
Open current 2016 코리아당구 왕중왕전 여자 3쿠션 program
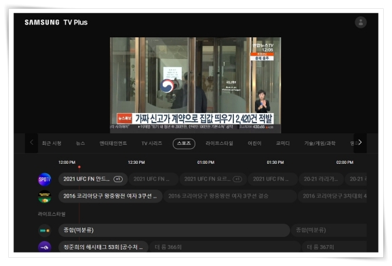click(x=111, y=196)
